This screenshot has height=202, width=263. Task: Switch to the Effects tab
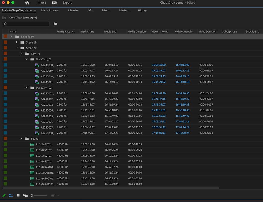click(106, 11)
